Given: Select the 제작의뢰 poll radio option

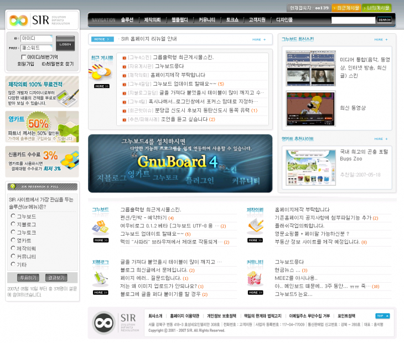Looking at the screenshot, I should [13, 248].
